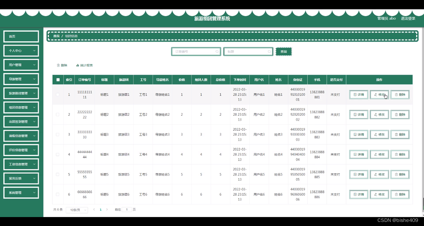Click search icon in 订单编号 field
The width and height of the screenshot is (424, 226).
[x=217, y=52]
